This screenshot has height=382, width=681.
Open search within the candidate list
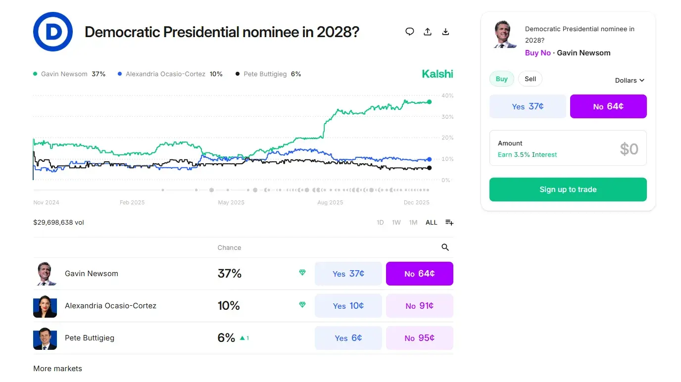445,247
